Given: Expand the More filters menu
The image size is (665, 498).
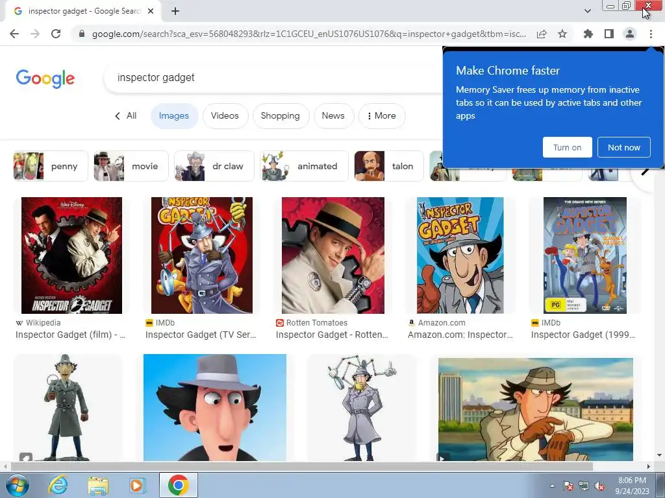Looking at the screenshot, I should click(382, 115).
